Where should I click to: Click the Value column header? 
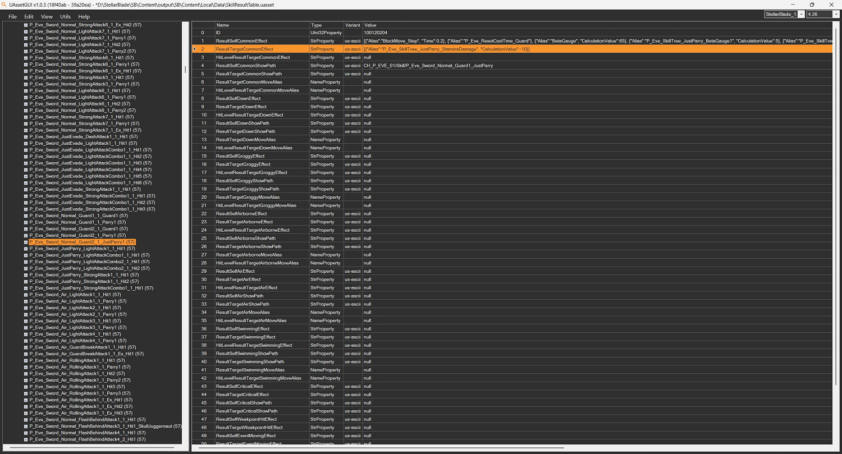click(x=595, y=25)
